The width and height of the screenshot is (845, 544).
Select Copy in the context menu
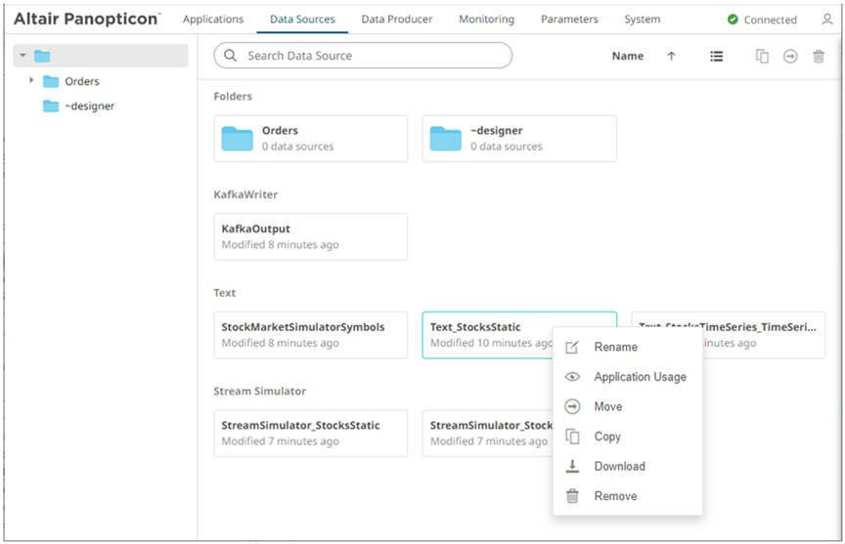(x=607, y=437)
